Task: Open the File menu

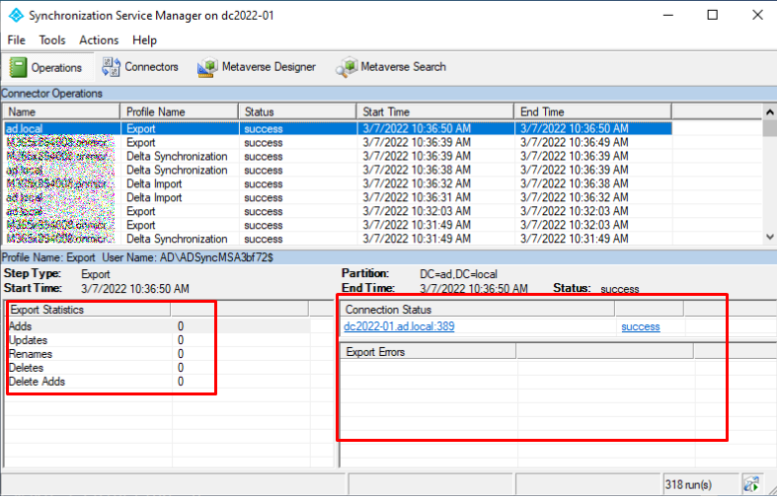Action: pyautogui.click(x=16, y=40)
